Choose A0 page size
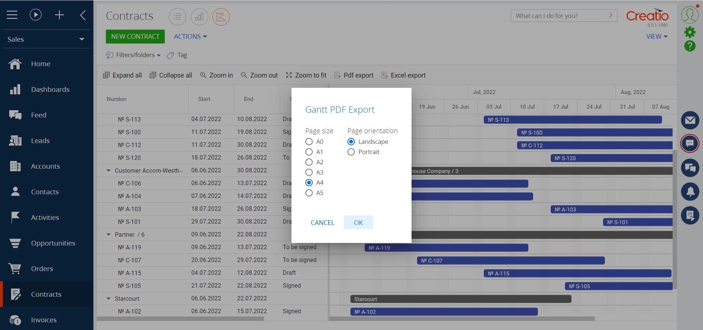703x330 pixels. click(x=309, y=142)
